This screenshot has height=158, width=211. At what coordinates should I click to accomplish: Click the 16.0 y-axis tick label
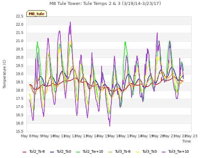(20, 123)
